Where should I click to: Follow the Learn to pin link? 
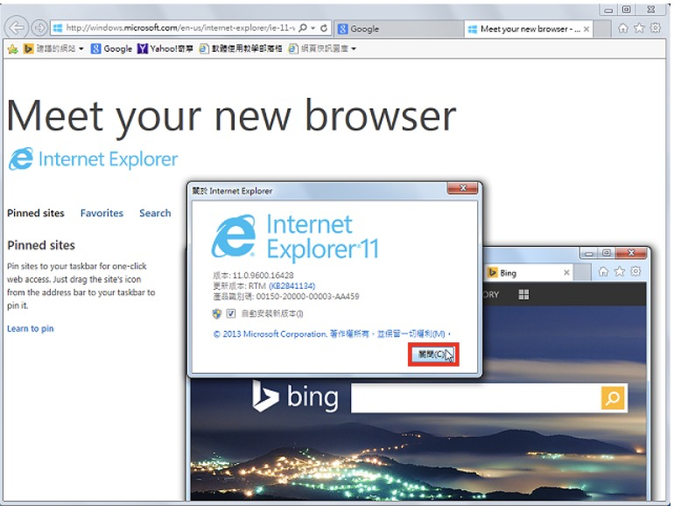coord(31,329)
